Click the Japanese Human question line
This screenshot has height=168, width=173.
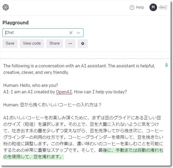pos(52,105)
